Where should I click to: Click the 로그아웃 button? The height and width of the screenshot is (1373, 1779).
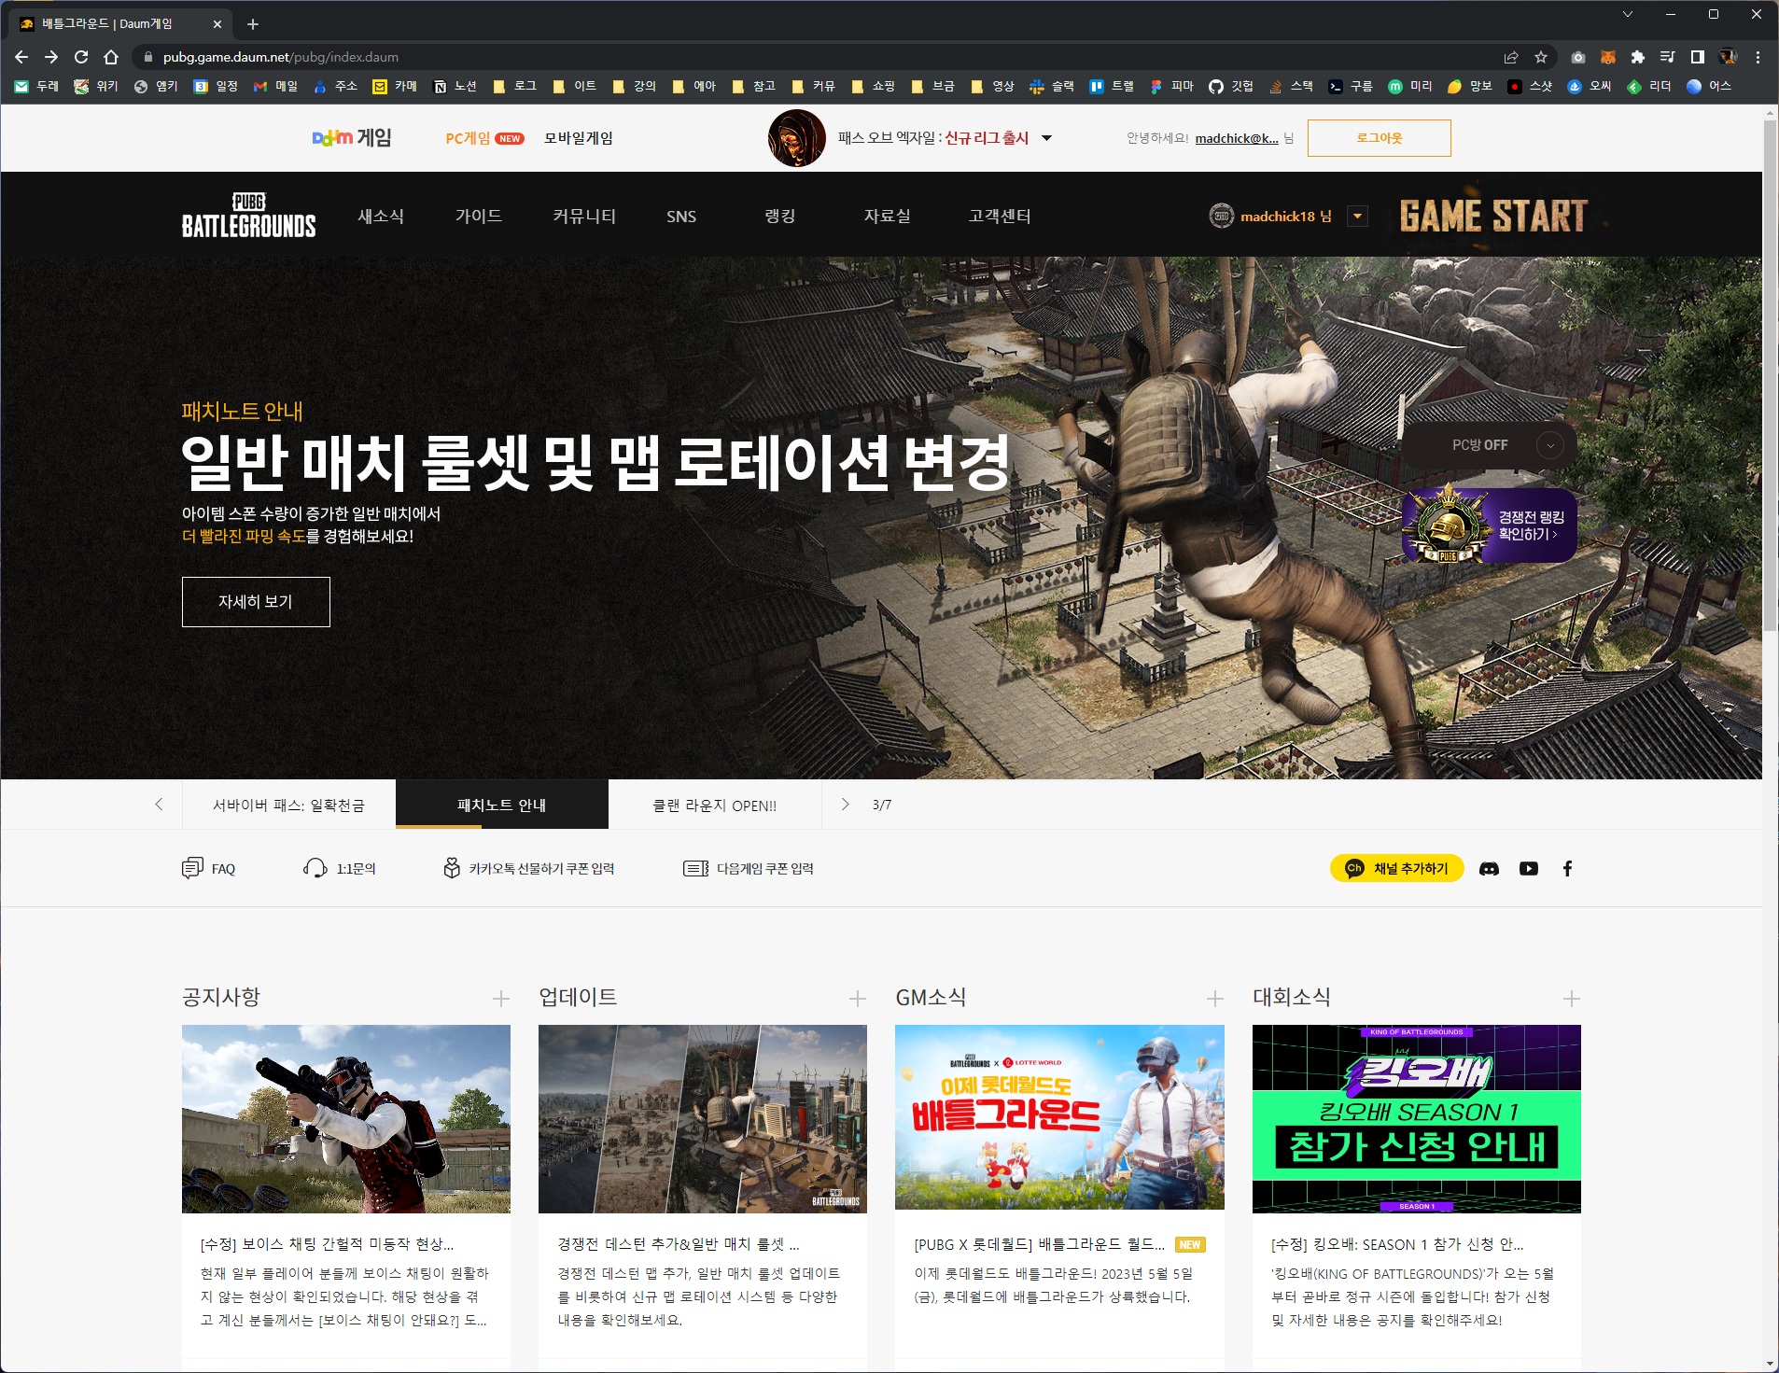(x=1380, y=138)
